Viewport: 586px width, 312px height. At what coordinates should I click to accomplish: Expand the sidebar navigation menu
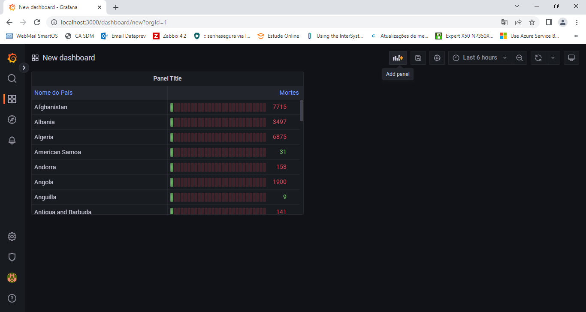coord(24,68)
